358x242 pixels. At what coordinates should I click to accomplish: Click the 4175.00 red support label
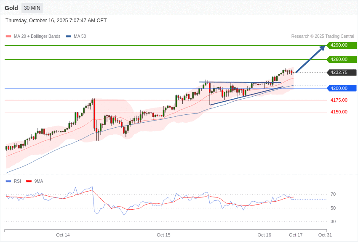(x=339, y=100)
